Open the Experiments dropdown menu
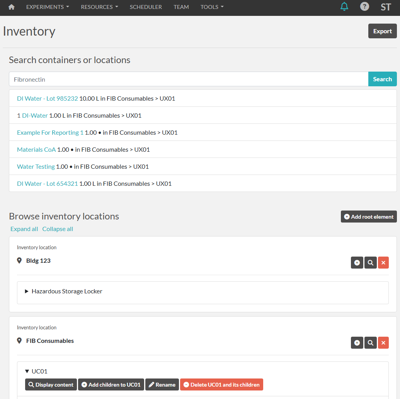The image size is (400, 399). (x=48, y=7)
